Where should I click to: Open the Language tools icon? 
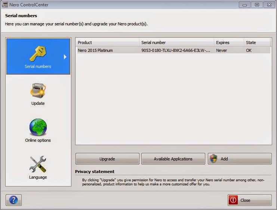[x=38, y=164]
